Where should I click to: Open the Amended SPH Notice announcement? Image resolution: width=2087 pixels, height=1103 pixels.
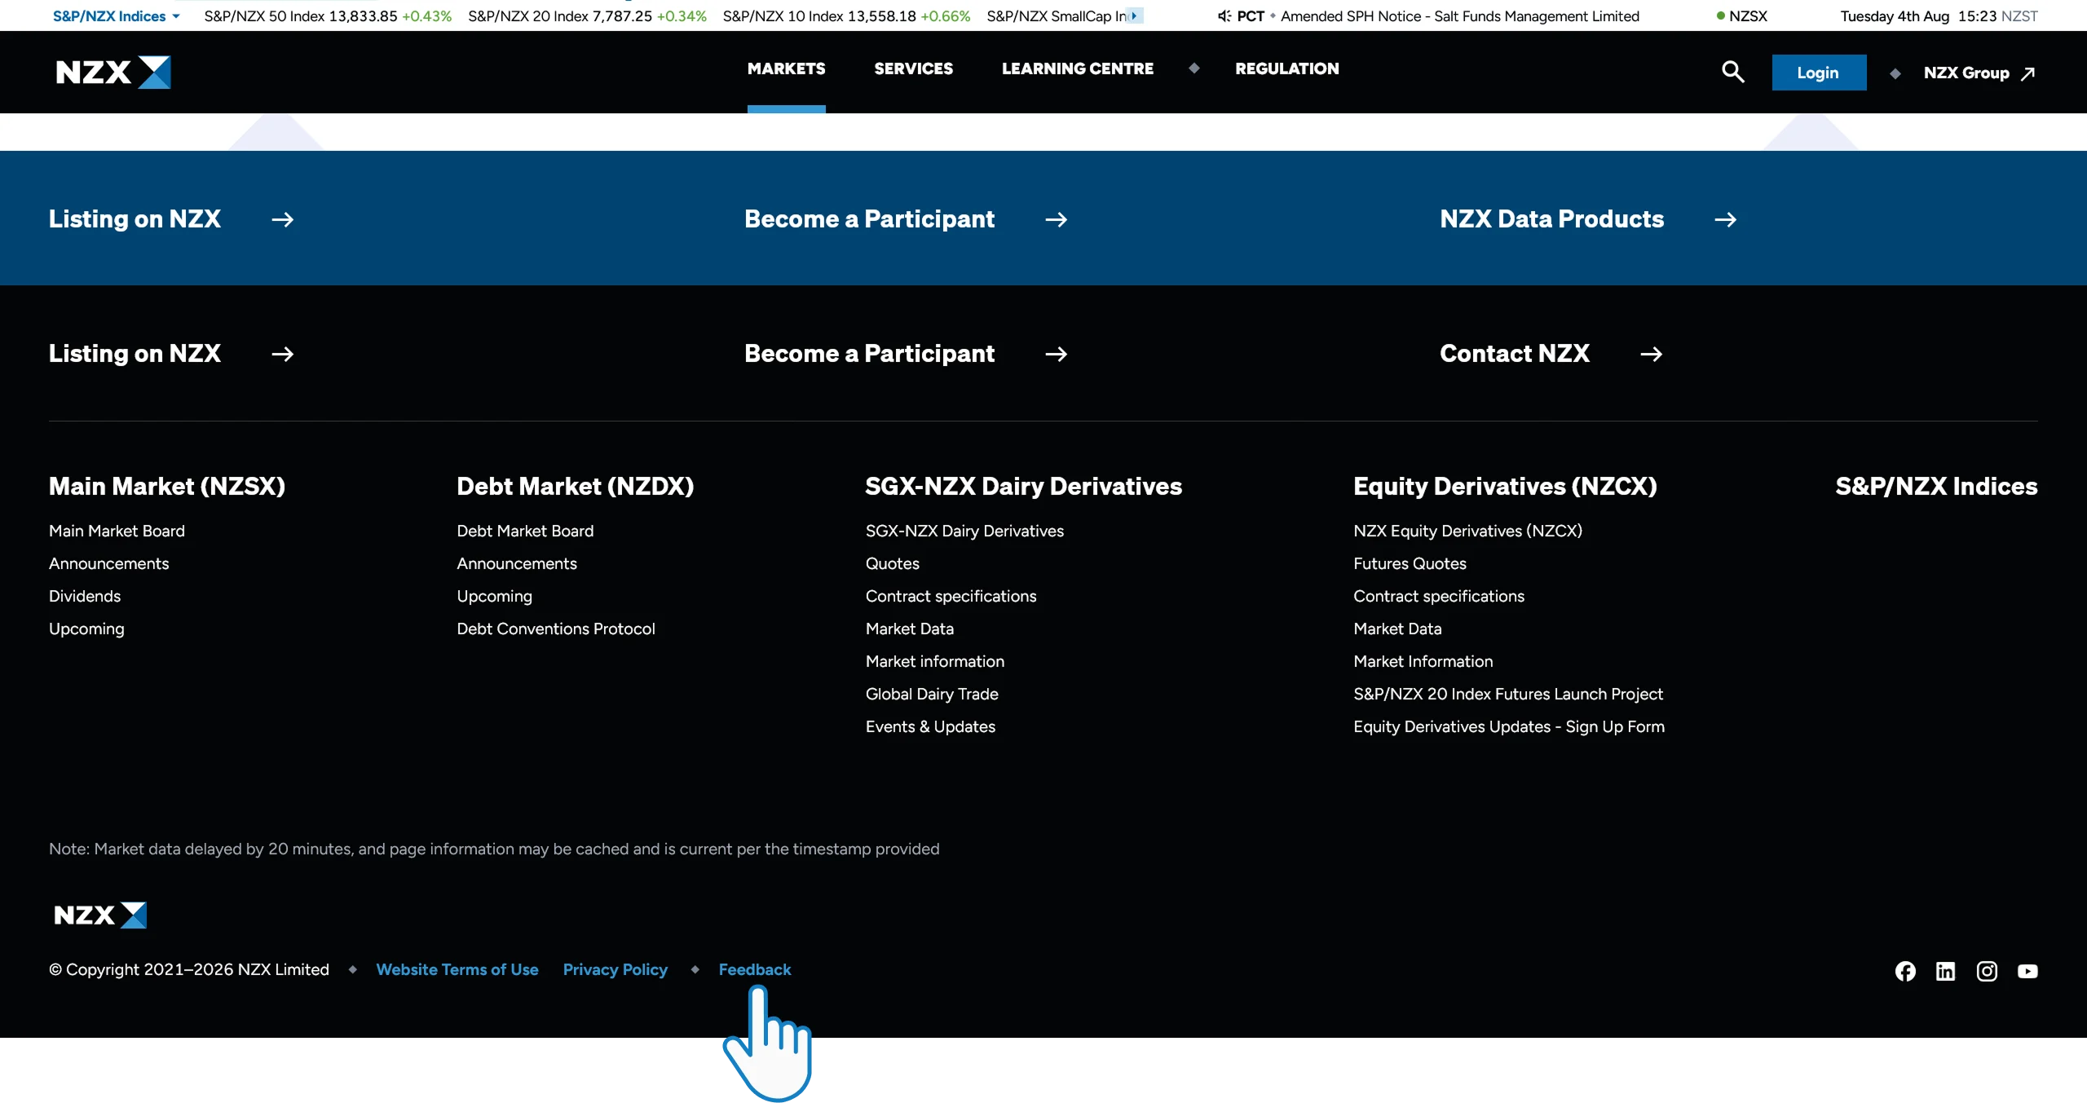pos(1459,16)
